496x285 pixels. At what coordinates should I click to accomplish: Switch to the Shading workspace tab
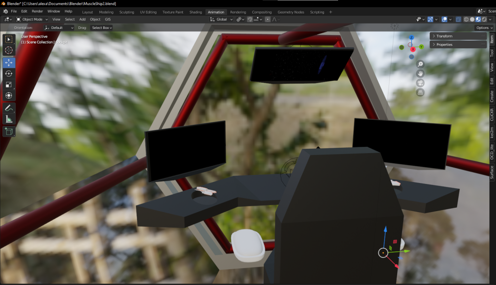[x=196, y=12]
